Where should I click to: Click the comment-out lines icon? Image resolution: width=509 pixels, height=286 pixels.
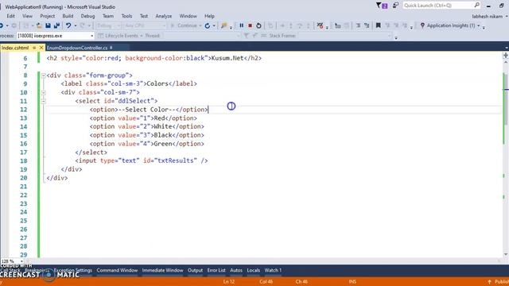click(358, 25)
